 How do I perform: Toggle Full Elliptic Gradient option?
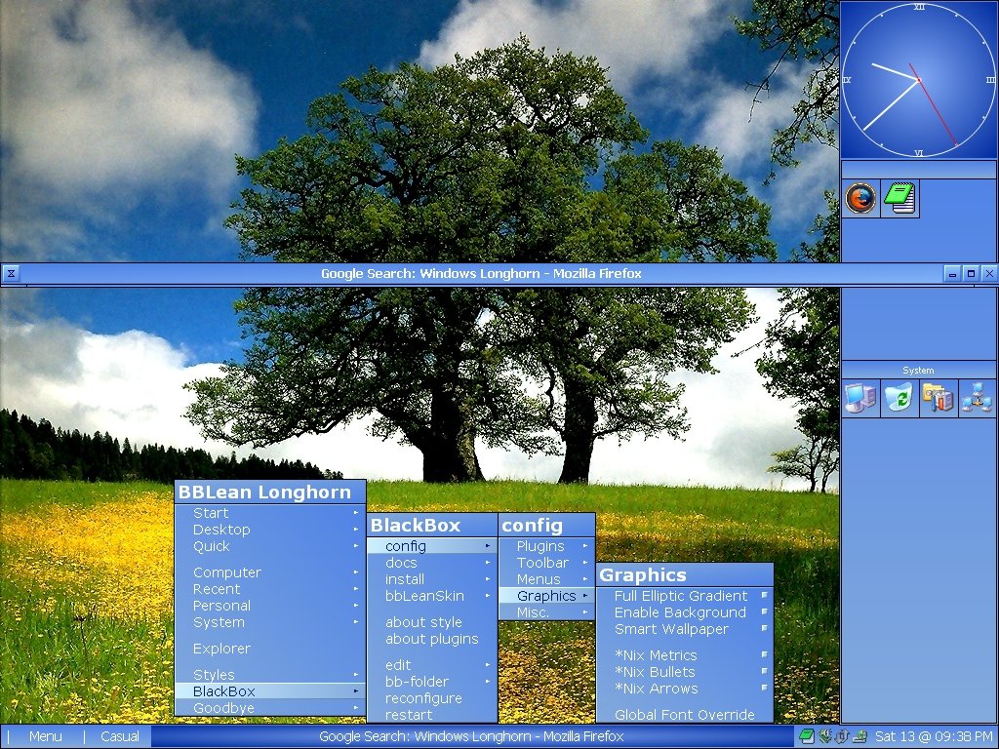[x=686, y=596]
